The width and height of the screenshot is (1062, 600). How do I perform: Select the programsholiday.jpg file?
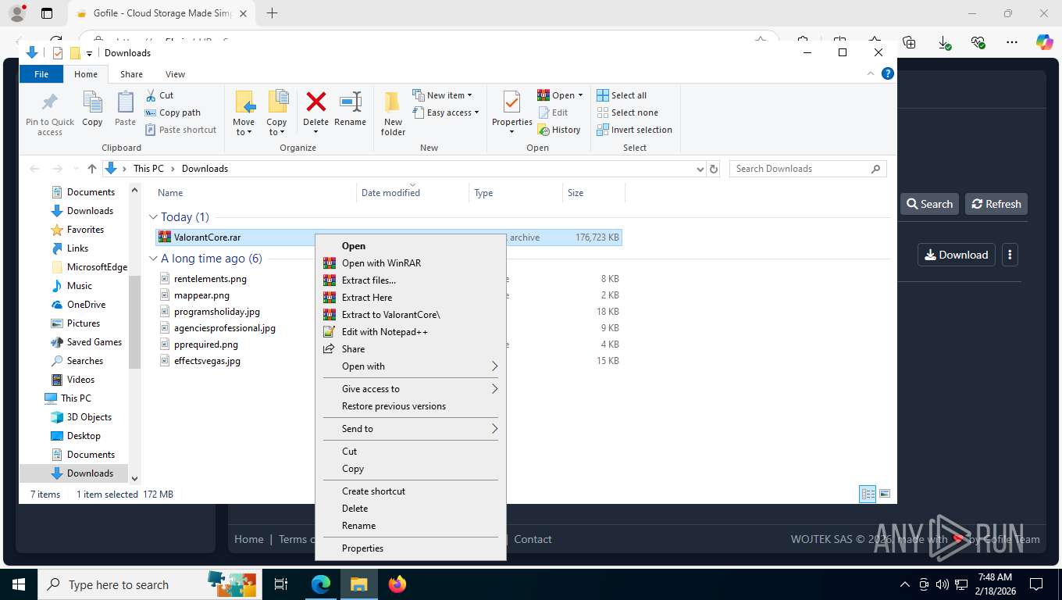tap(217, 311)
